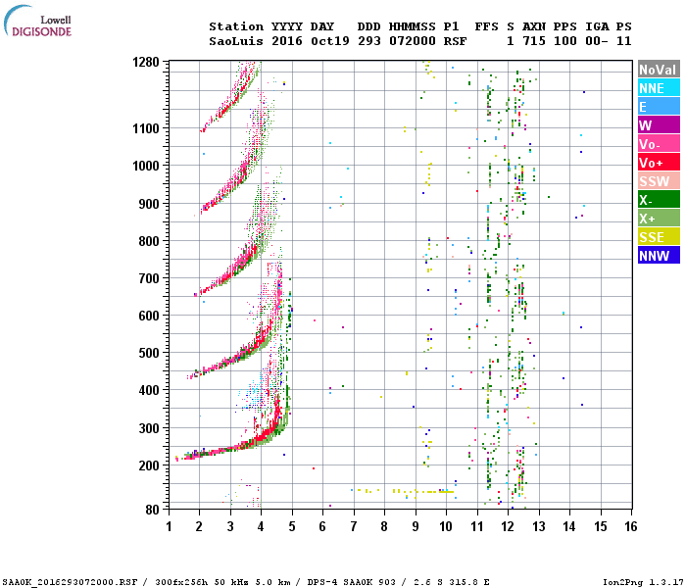Click the station name SaoLuis
Viewport: 686px width, 588px height.
click(236, 41)
